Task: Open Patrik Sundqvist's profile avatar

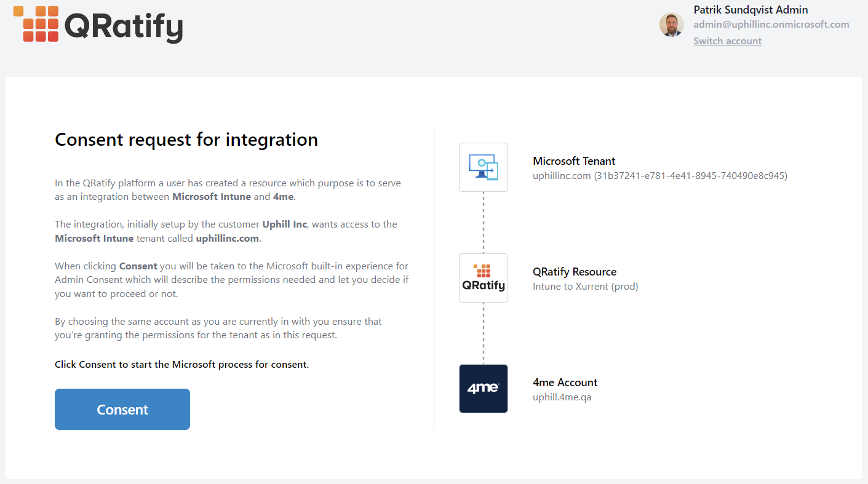Action: click(x=671, y=25)
